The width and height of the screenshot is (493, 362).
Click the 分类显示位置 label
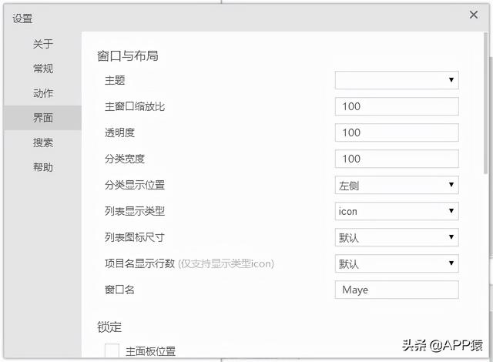[x=135, y=185]
